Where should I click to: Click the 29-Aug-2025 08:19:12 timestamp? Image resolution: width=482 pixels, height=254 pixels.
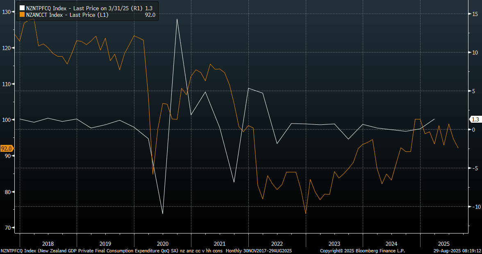tap(457, 251)
